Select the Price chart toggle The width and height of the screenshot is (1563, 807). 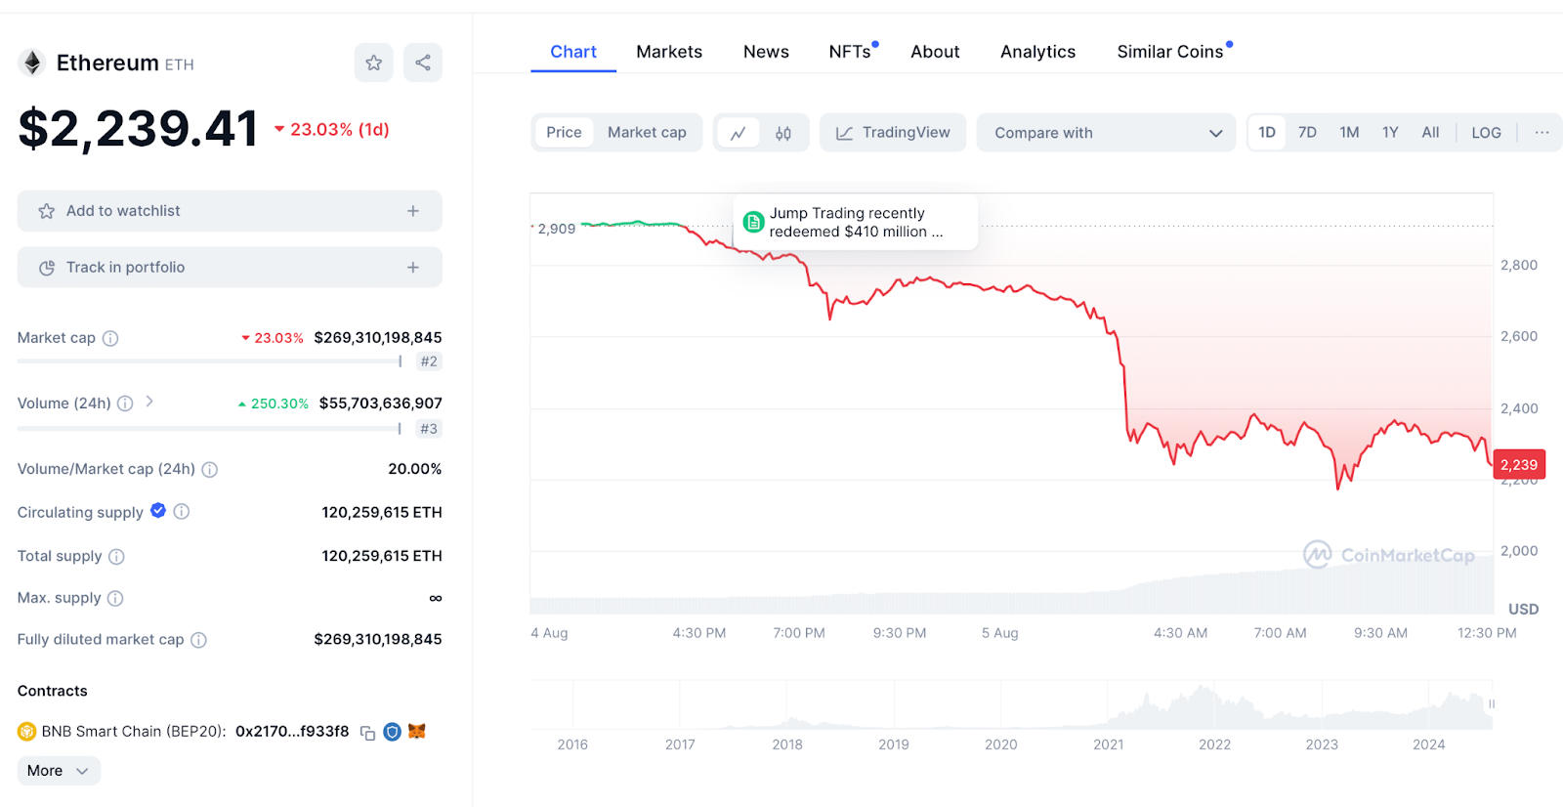tap(564, 133)
